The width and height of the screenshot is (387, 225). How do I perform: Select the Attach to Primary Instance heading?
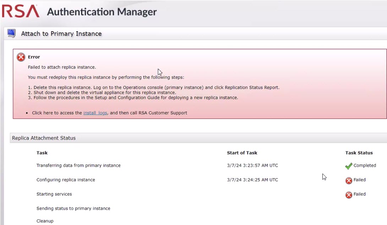(61, 34)
